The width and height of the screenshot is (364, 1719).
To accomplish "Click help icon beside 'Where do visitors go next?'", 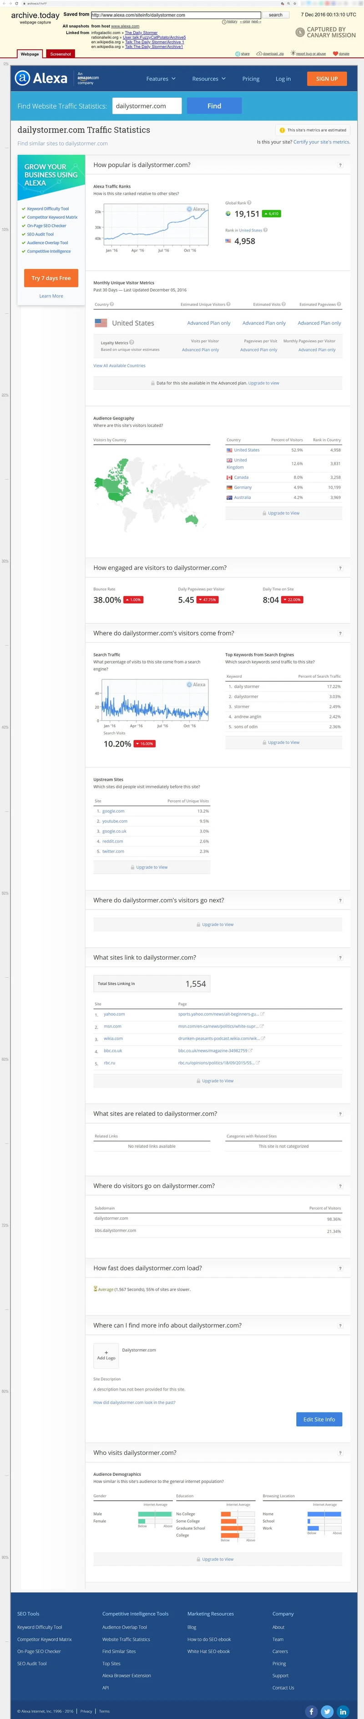I will click(340, 900).
